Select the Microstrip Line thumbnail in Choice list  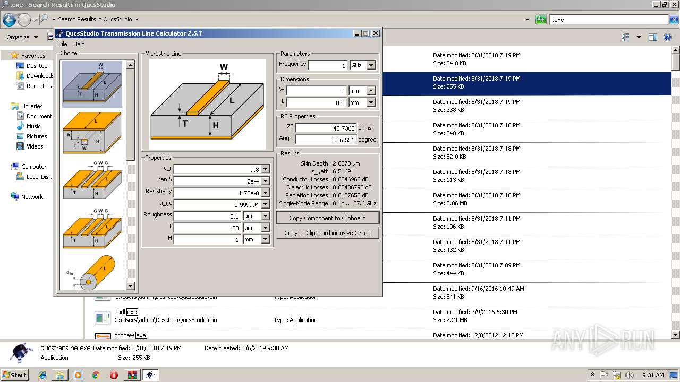[x=92, y=84]
